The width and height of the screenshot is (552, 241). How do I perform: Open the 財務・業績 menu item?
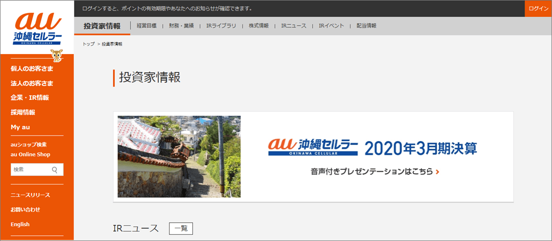point(181,25)
